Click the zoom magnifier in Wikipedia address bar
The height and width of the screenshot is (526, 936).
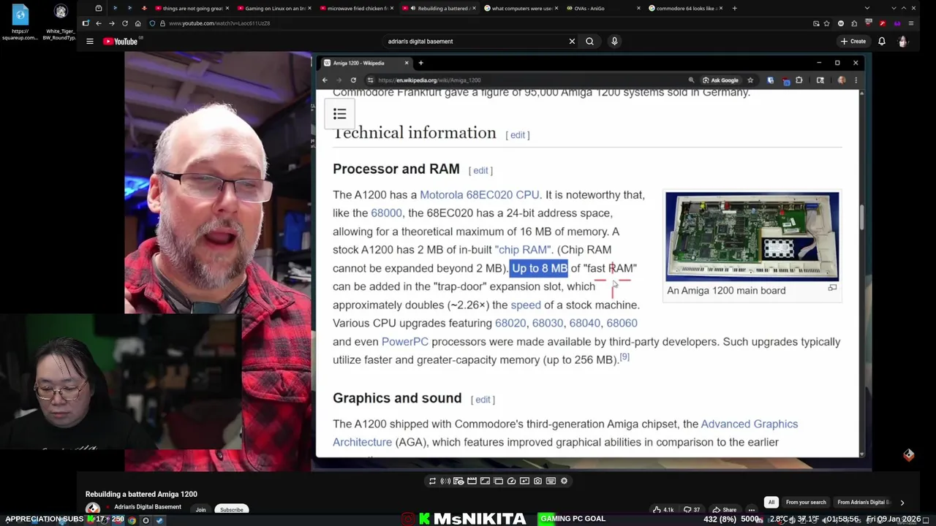pyautogui.click(x=691, y=80)
